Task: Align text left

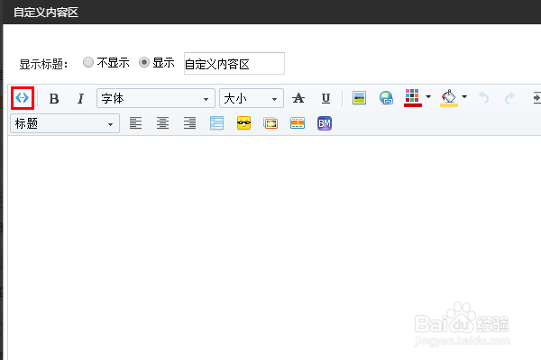Action: pos(135,123)
